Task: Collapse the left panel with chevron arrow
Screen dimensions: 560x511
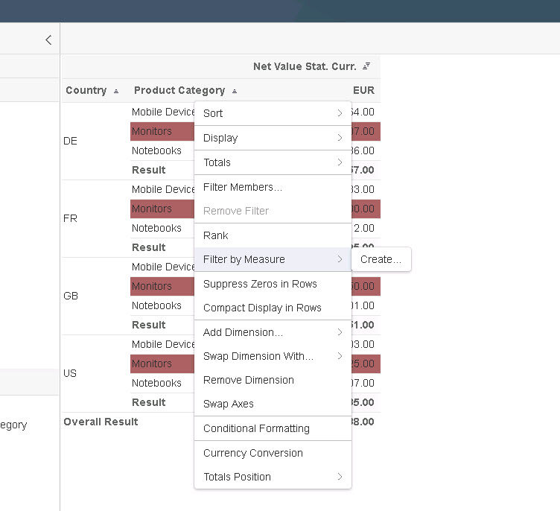Action: (48, 40)
